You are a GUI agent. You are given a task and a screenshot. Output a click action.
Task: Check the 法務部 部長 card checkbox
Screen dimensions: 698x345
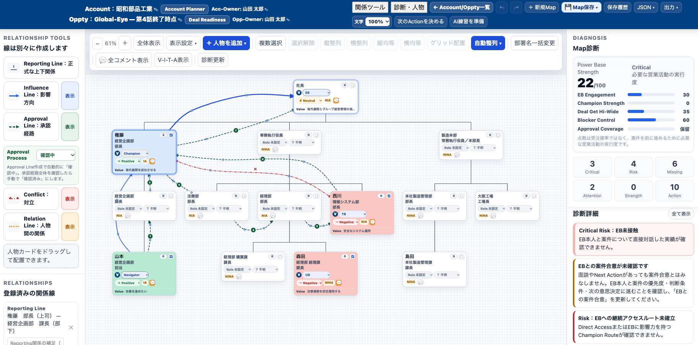click(x=244, y=196)
